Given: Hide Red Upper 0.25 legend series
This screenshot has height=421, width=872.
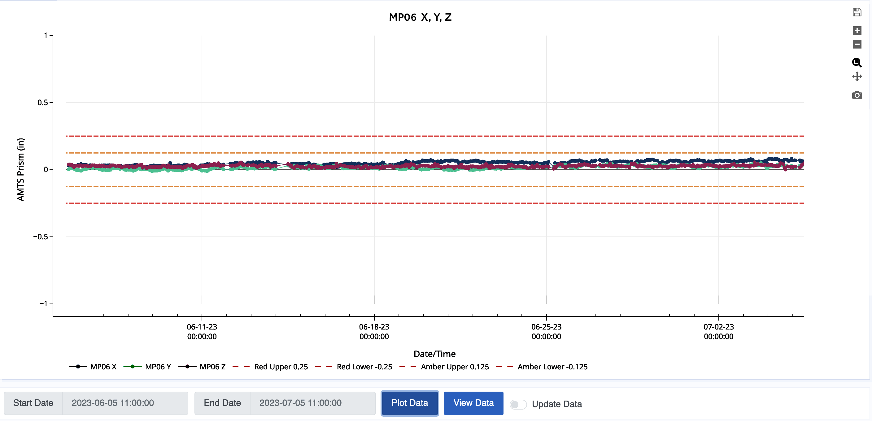Looking at the screenshot, I should [x=270, y=367].
